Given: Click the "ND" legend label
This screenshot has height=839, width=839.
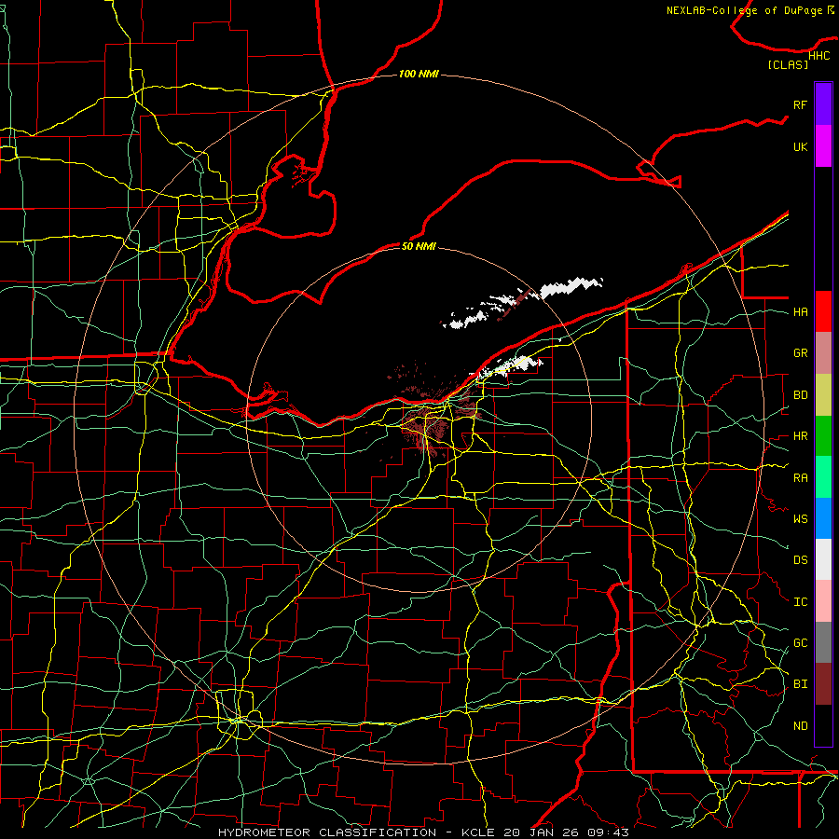Looking at the screenshot, I should 800,726.
